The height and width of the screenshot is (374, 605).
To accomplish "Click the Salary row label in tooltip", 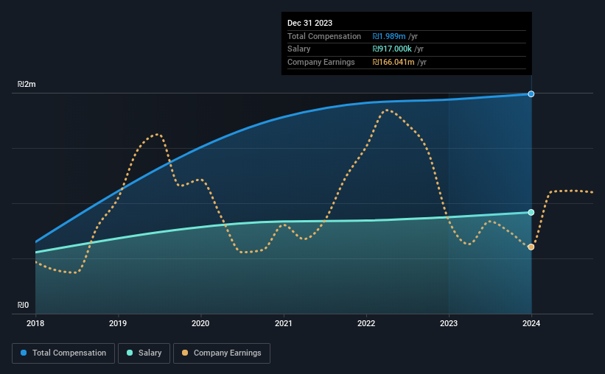I will 298,49.
